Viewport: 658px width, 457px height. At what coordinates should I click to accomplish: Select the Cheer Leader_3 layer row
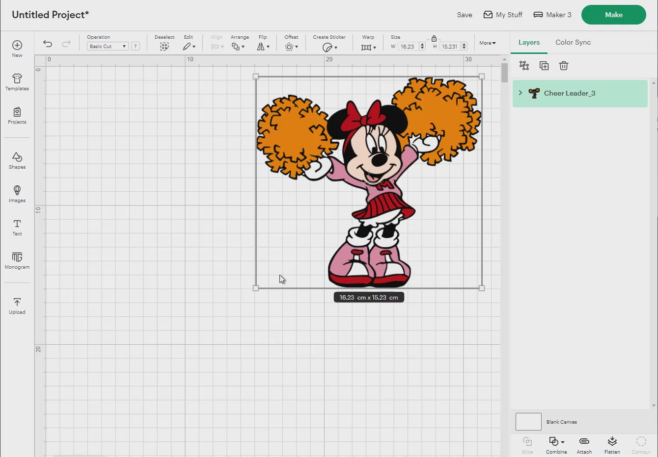click(580, 93)
